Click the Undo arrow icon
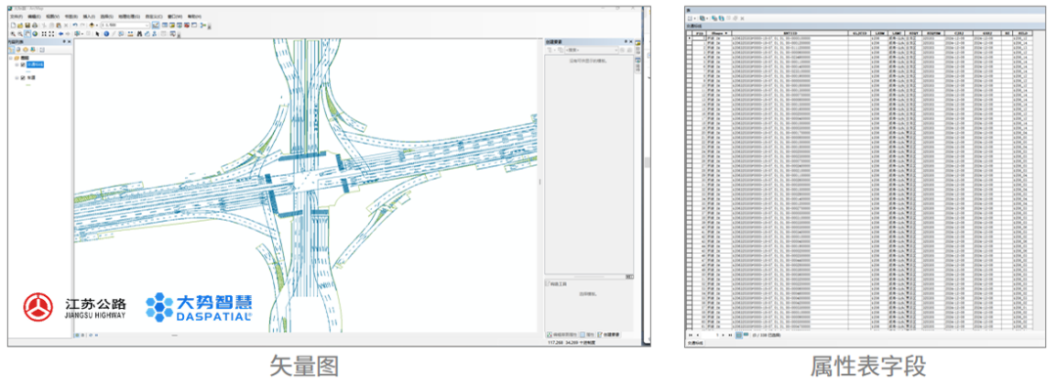Viewport: 1057px width, 386px height. (74, 25)
